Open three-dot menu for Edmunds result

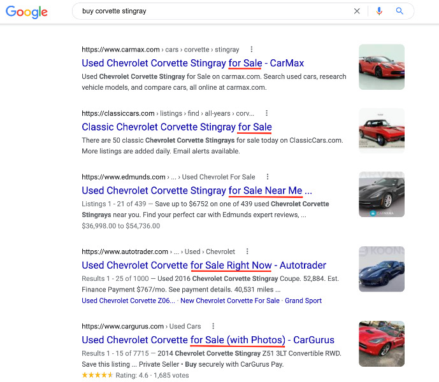pos(268,176)
